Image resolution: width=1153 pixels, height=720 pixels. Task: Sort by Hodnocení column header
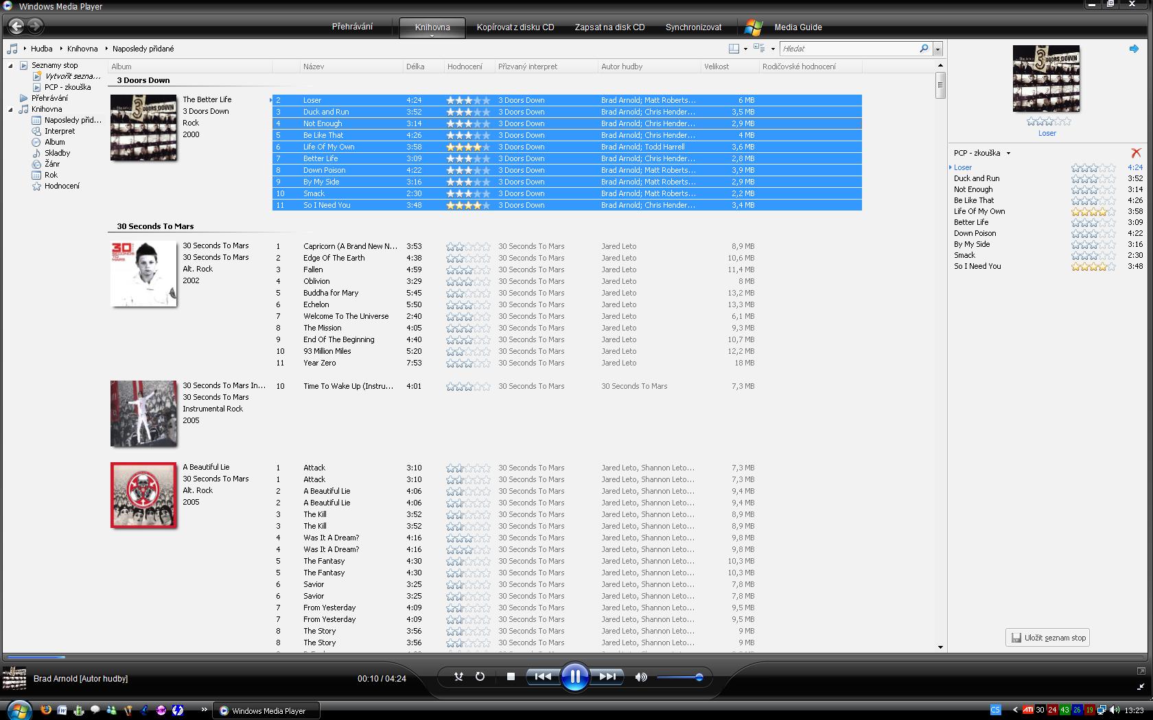469,67
